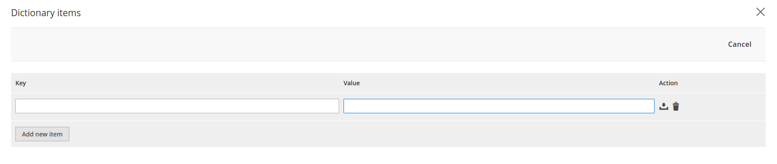Click the Key column header
The image size is (777, 164).
(x=21, y=83)
